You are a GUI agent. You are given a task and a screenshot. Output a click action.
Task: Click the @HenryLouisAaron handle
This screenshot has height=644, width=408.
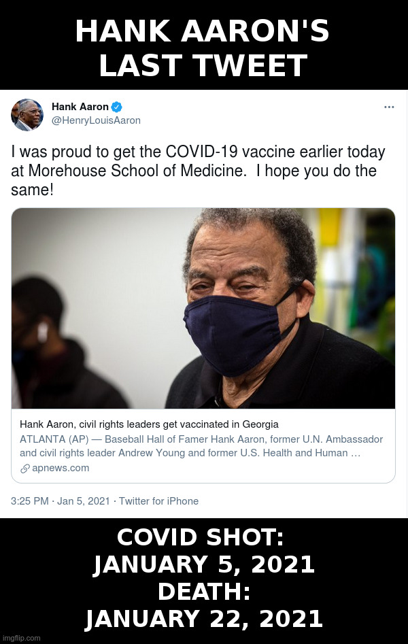(96, 120)
